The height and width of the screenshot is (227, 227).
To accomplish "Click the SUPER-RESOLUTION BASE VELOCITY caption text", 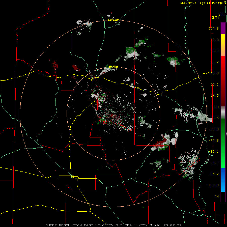I will tap(79, 225).
